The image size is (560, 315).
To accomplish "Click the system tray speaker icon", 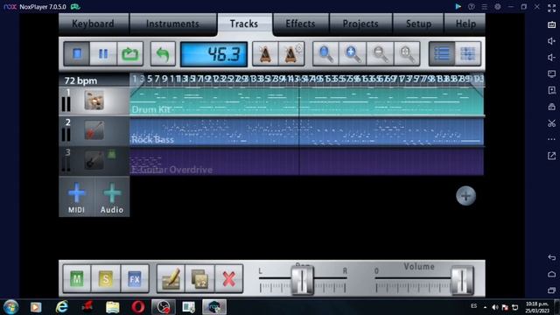I will pos(495,307).
